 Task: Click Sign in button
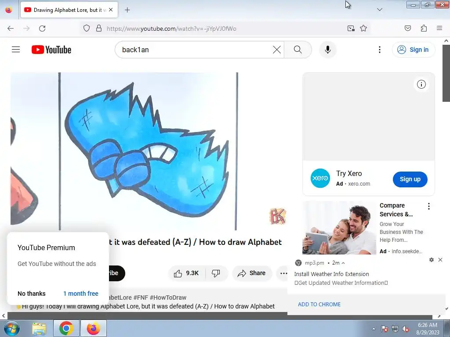click(413, 50)
